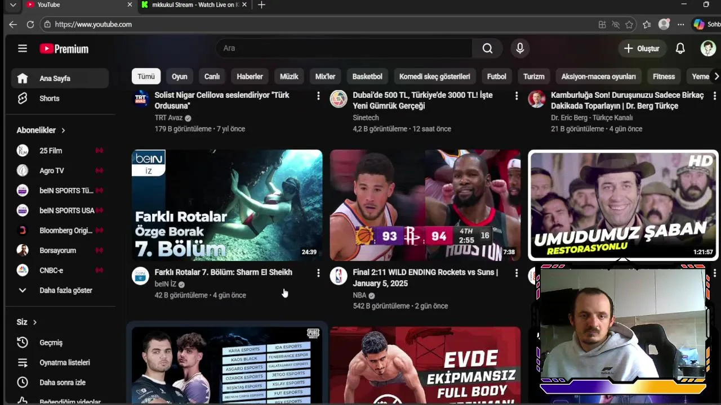721x405 pixels.
Task: Open the 25 Film channel subscription
Action: click(x=60, y=151)
